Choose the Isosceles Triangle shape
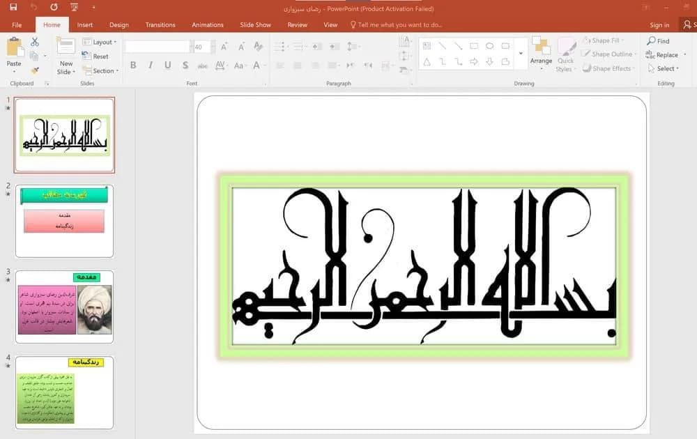 pos(427,62)
